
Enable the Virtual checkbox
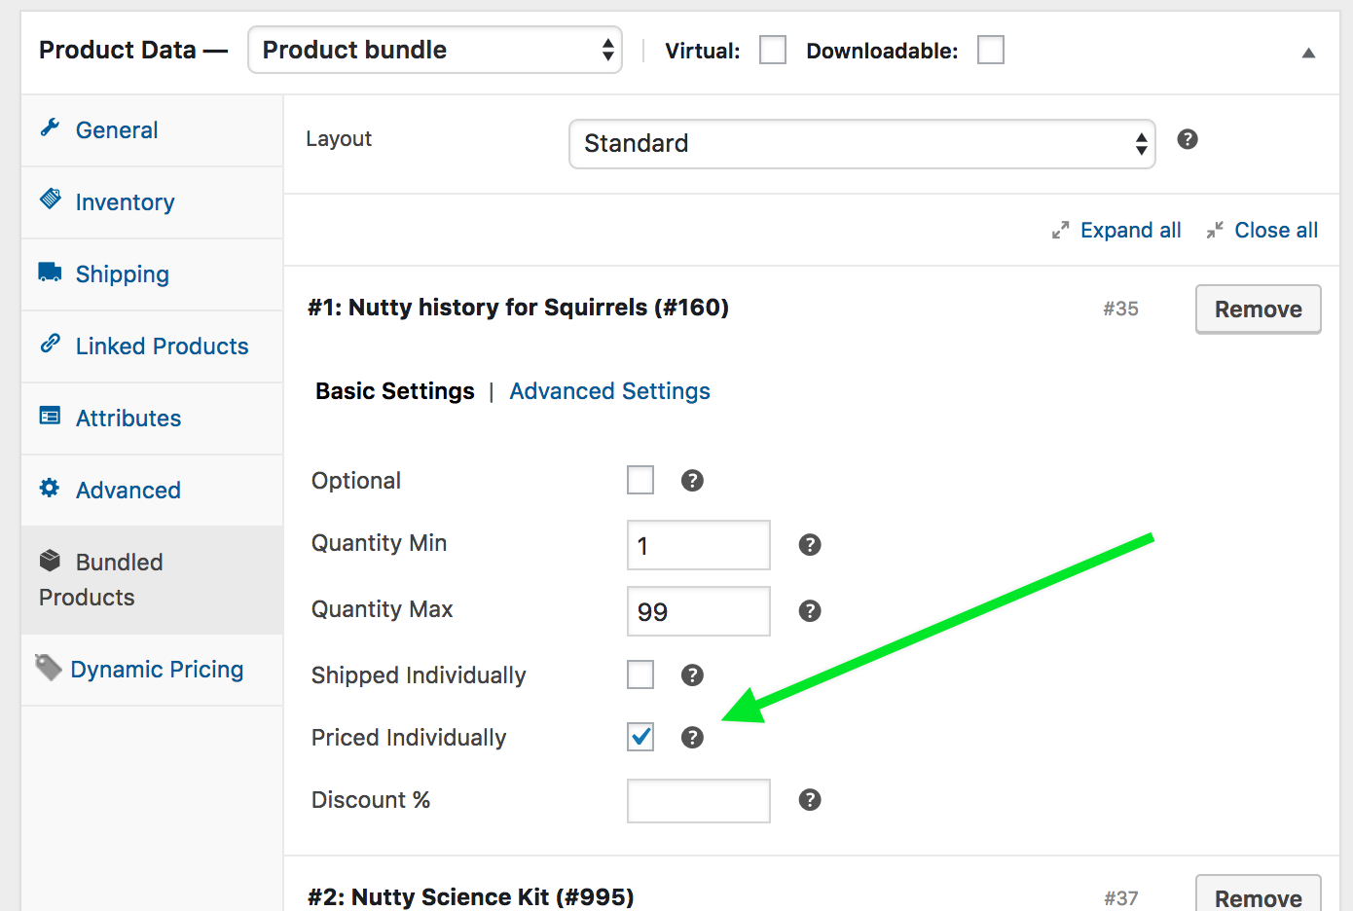point(772,50)
